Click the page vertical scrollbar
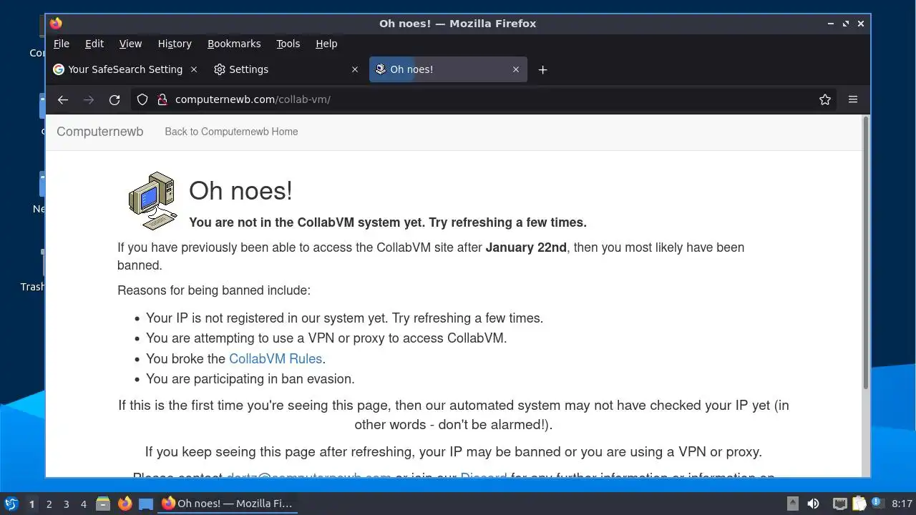This screenshot has width=916, height=515. point(866,252)
